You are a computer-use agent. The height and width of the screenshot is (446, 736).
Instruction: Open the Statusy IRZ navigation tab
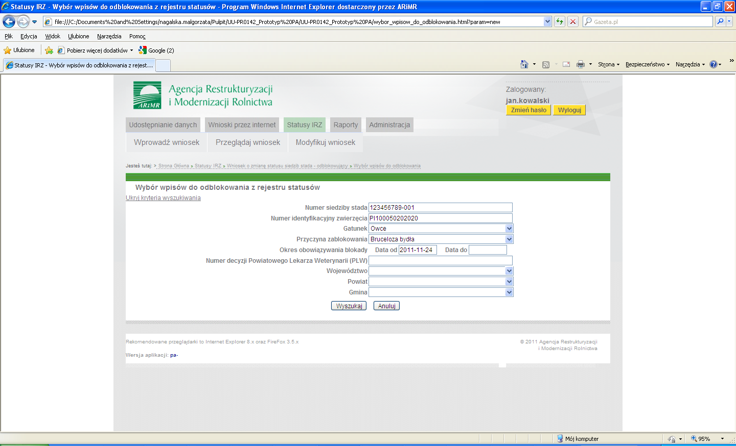[x=305, y=125]
